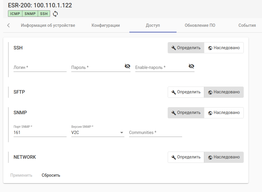The height and width of the screenshot is (192, 262).
Task: Click the Применить button
Action: point(21,175)
